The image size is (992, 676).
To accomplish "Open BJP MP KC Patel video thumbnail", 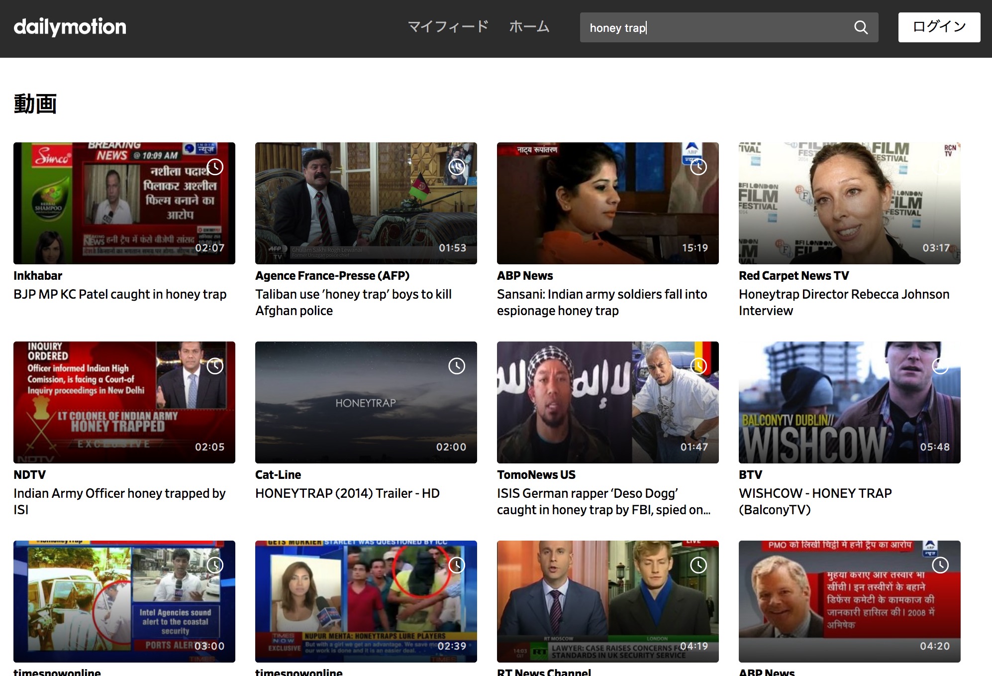I will pyautogui.click(x=124, y=203).
